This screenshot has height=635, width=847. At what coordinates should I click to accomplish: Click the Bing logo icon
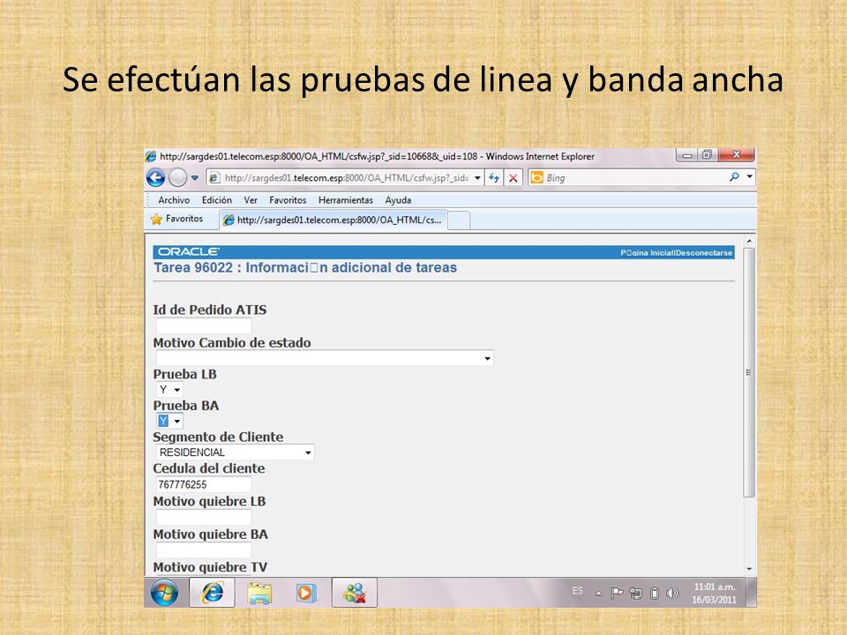(537, 177)
